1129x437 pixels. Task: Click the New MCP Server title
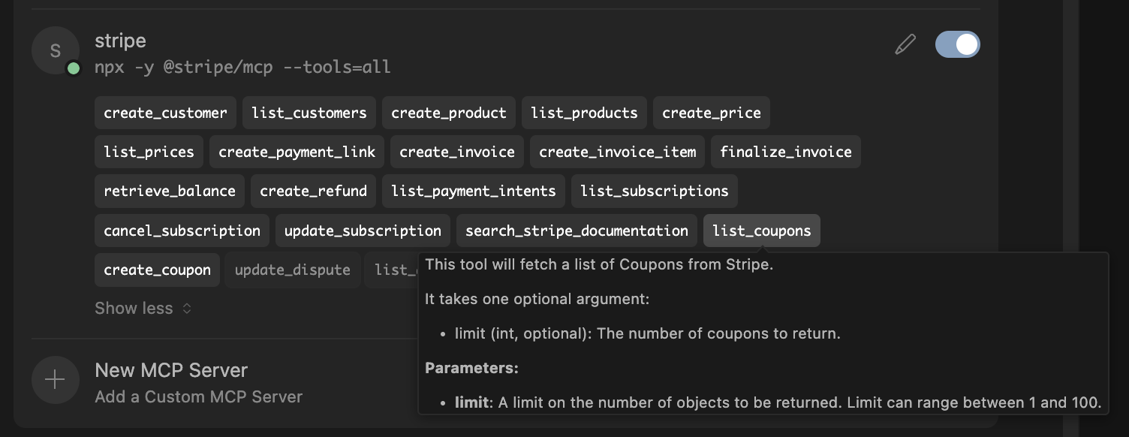click(x=171, y=371)
